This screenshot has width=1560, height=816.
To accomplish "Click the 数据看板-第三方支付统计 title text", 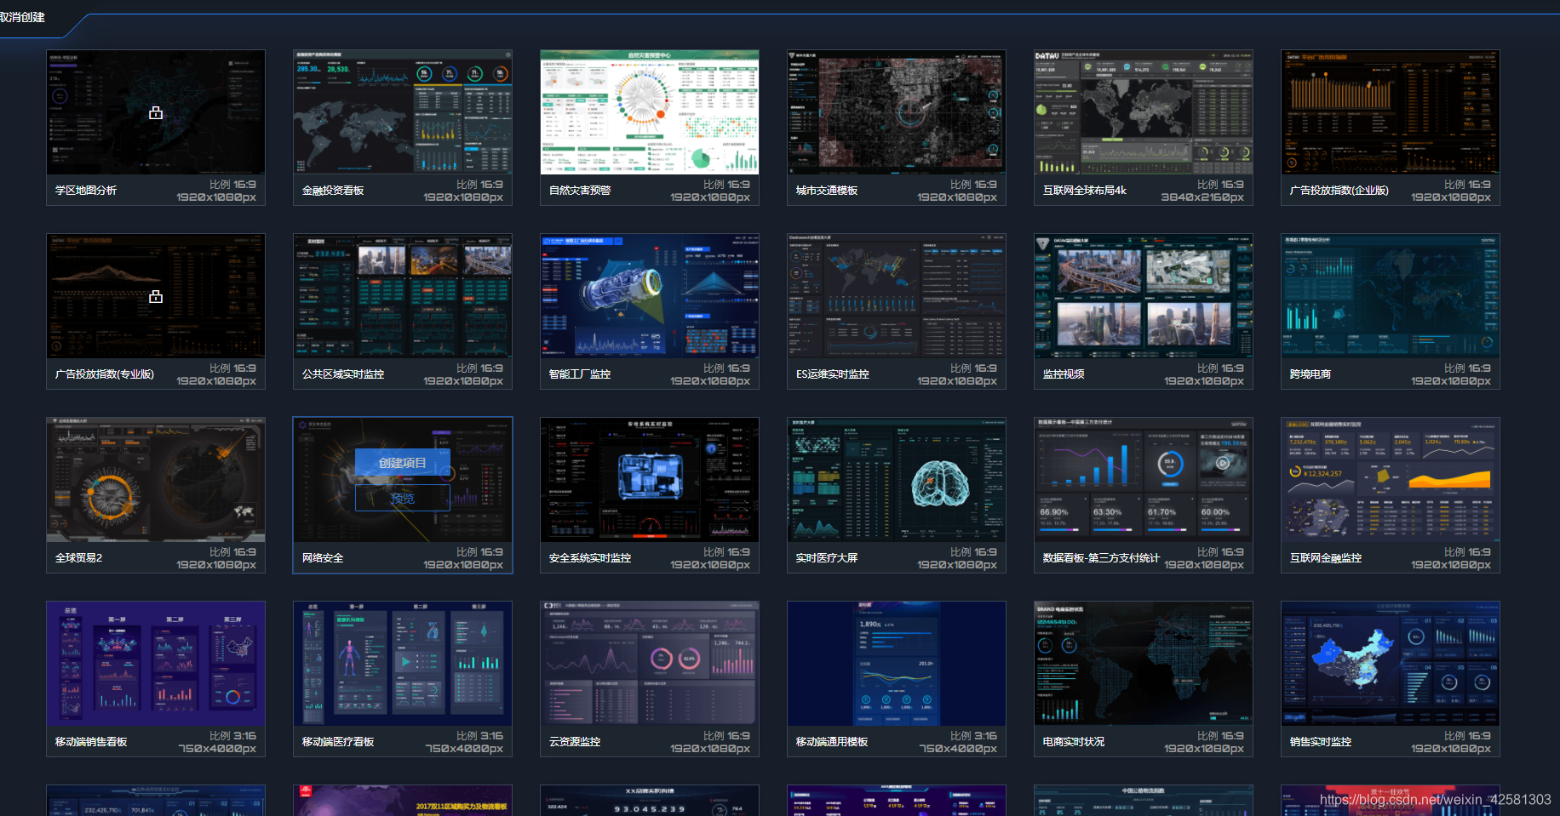I will click(1101, 558).
